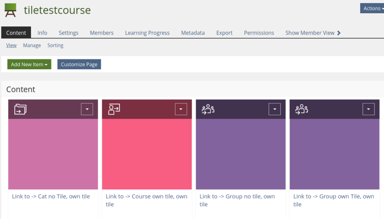Click the course link icon on second tile

coord(114,109)
